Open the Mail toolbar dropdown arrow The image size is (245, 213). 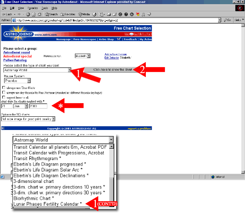point(104,14)
